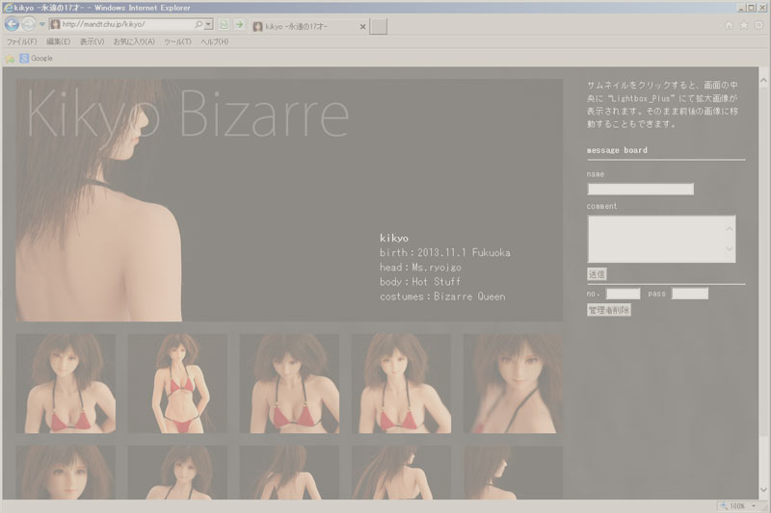
Task: Open the ファイル(F) menu
Action: click(x=21, y=42)
